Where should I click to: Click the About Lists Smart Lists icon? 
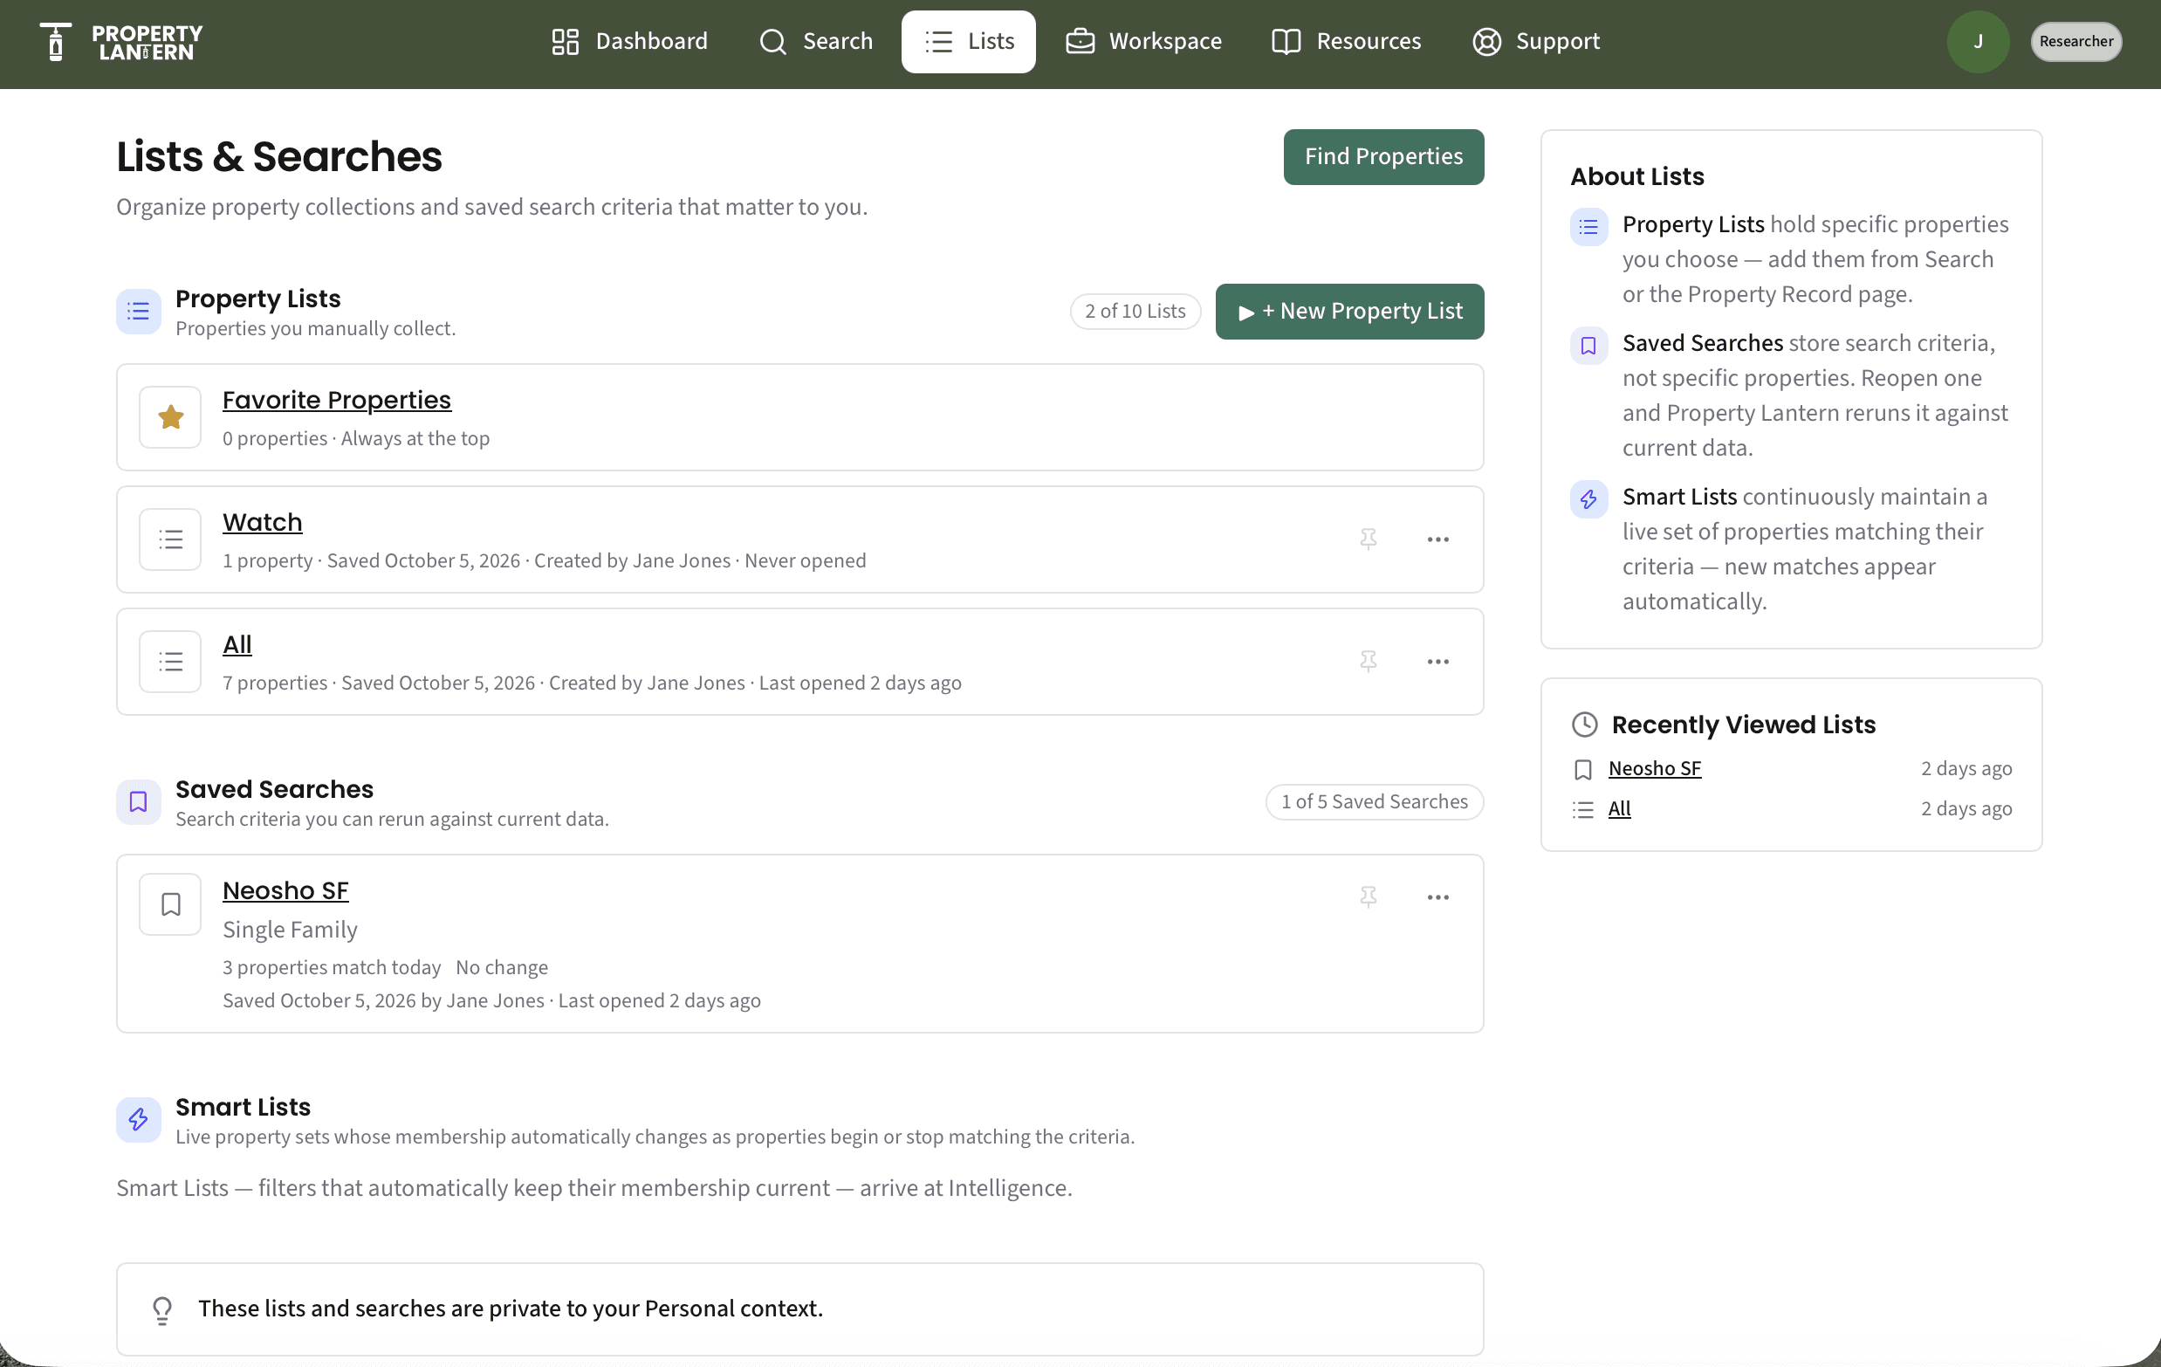click(x=1588, y=499)
